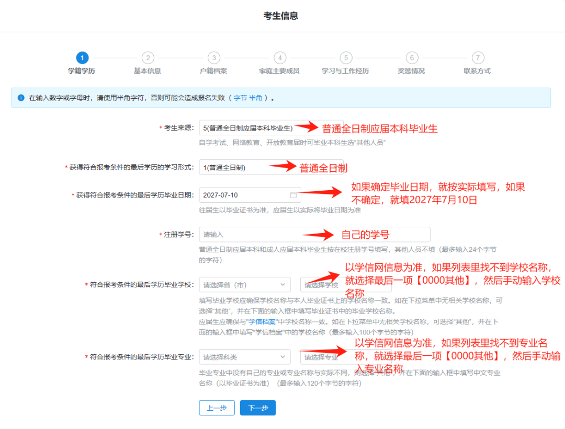Click the 上一步 button
This screenshot has height=429, width=565.
(x=217, y=408)
